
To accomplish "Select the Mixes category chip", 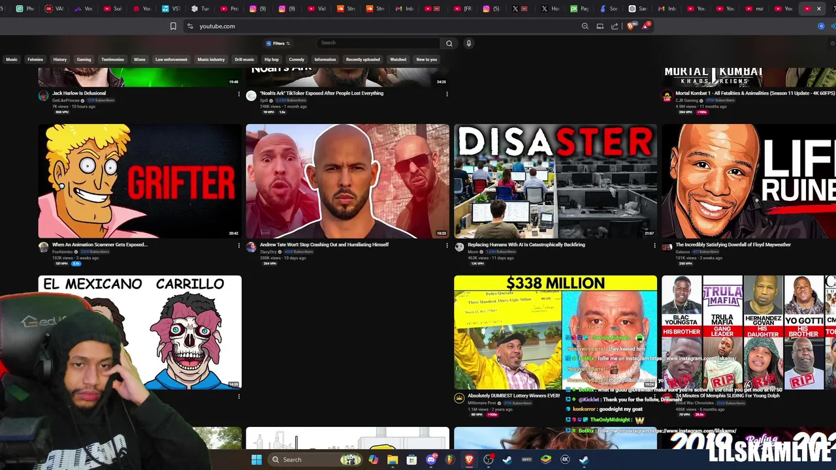I will pyautogui.click(x=140, y=59).
